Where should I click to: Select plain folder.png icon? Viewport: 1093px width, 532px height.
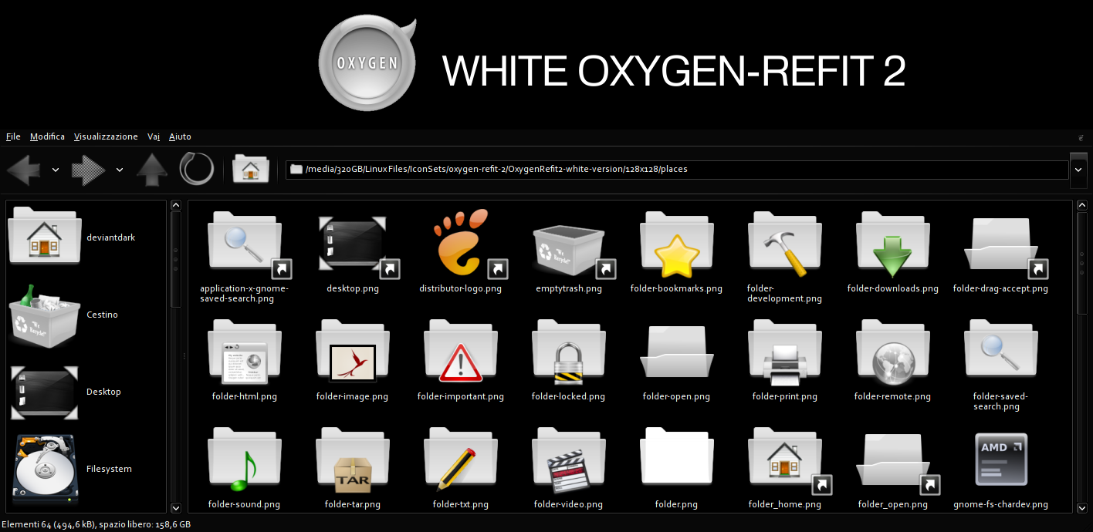[x=677, y=458]
